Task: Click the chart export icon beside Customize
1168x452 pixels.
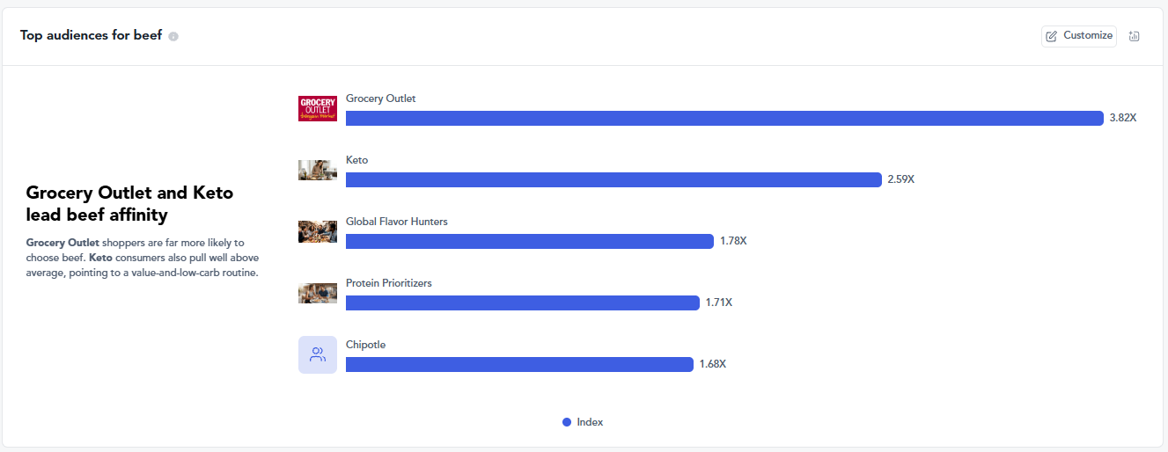Action: pyautogui.click(x=1135, y=36)
